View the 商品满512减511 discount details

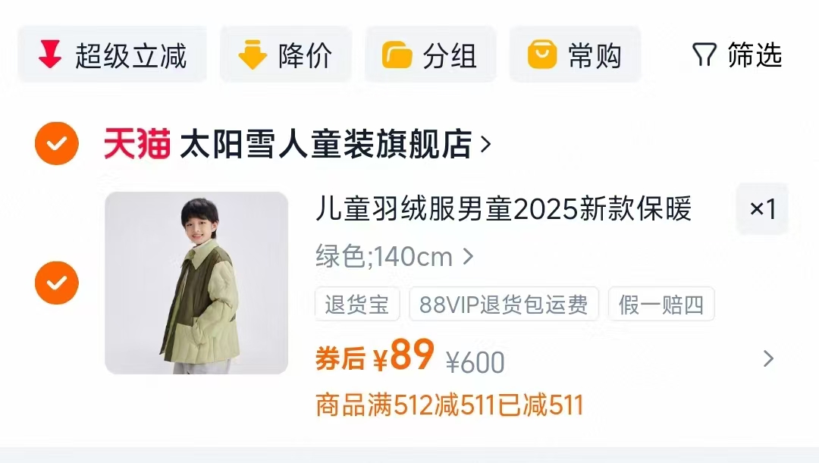[449, 405]
